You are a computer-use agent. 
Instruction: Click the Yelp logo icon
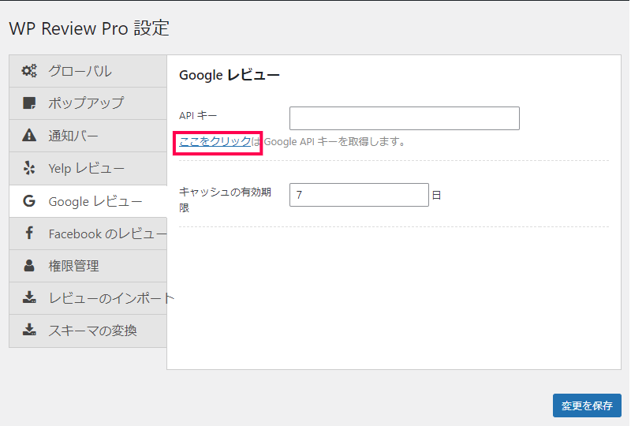(29, 168)
